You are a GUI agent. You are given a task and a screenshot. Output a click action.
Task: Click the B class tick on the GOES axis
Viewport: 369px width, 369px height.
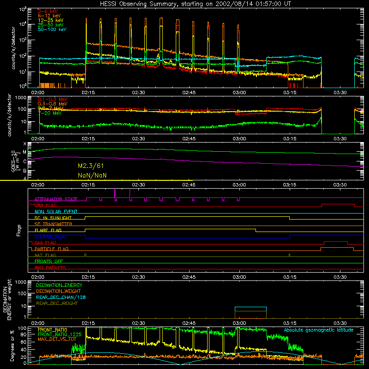click(25, 171)
